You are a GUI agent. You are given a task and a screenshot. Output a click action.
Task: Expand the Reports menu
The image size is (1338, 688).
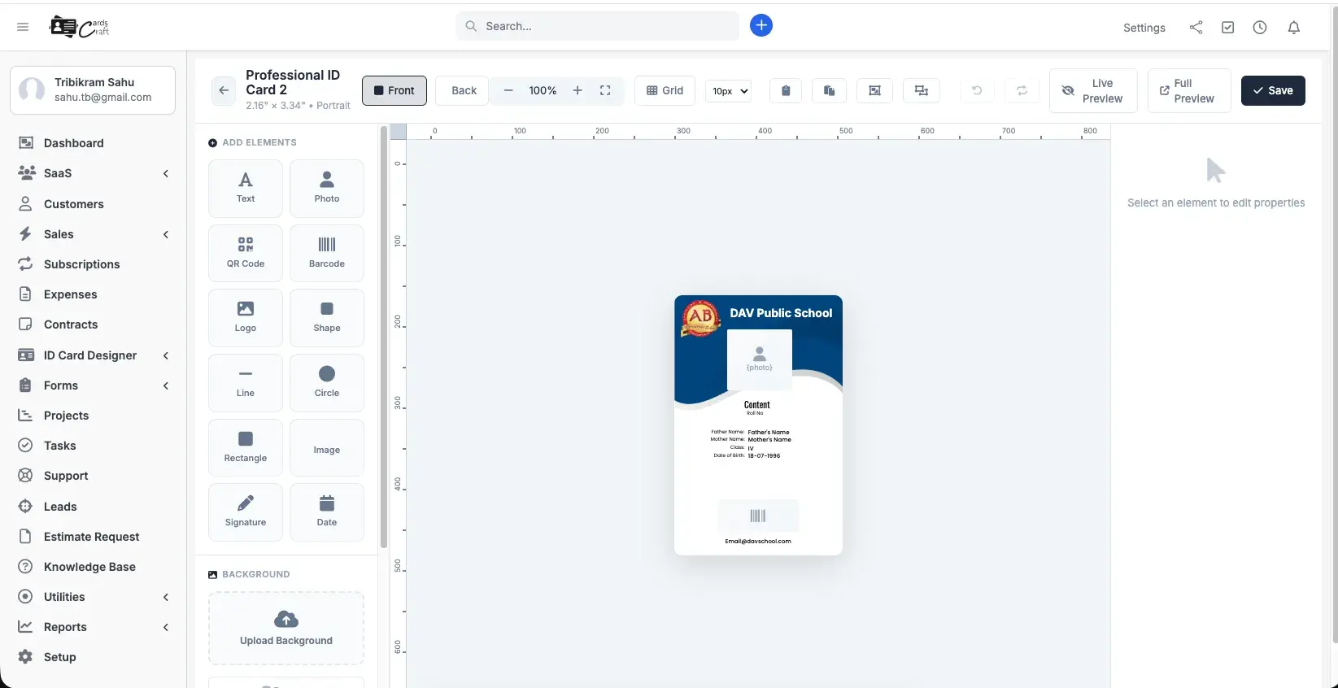94,627
